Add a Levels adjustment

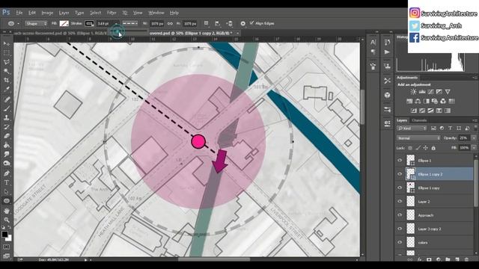point(422,91)
